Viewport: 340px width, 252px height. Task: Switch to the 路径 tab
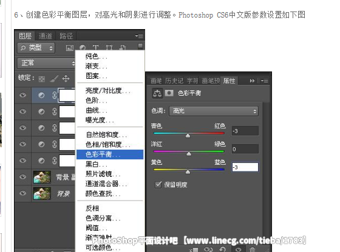[66, 36]
